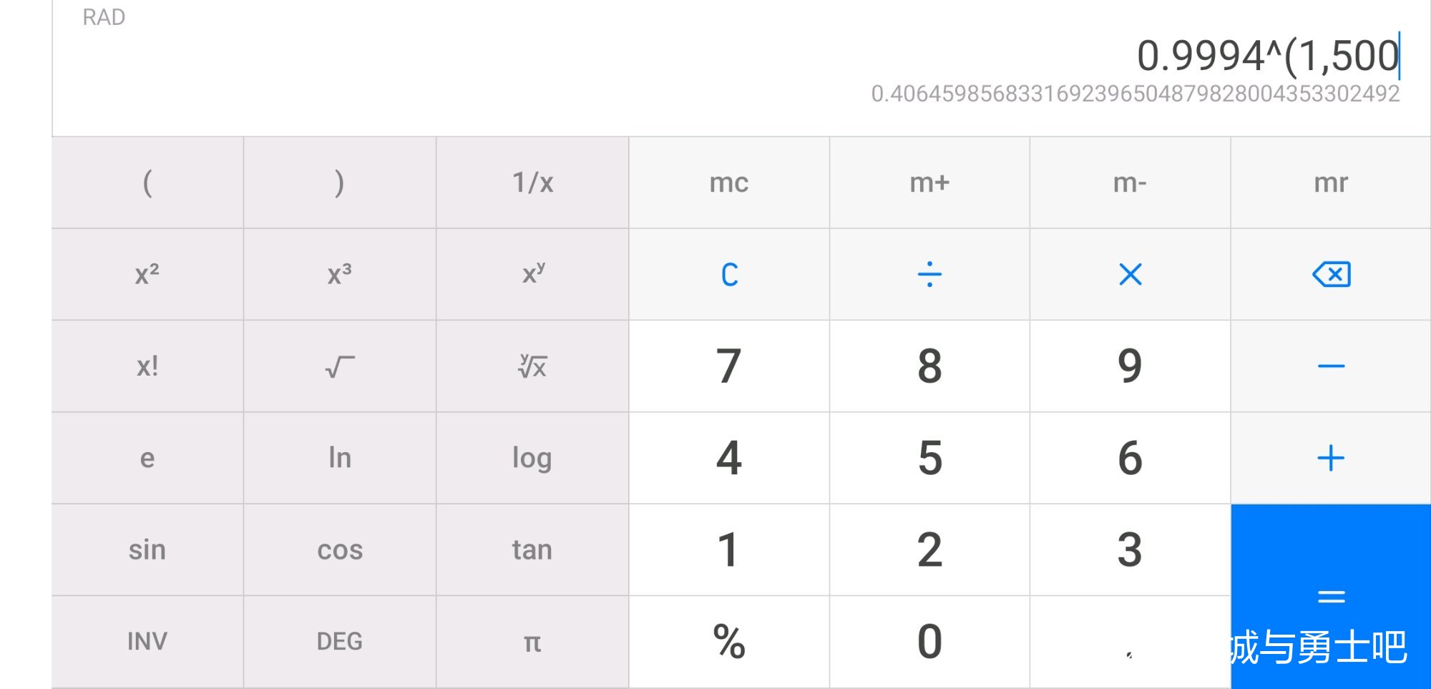
Task: Insert the pi constant
Action: pos(532,642)
